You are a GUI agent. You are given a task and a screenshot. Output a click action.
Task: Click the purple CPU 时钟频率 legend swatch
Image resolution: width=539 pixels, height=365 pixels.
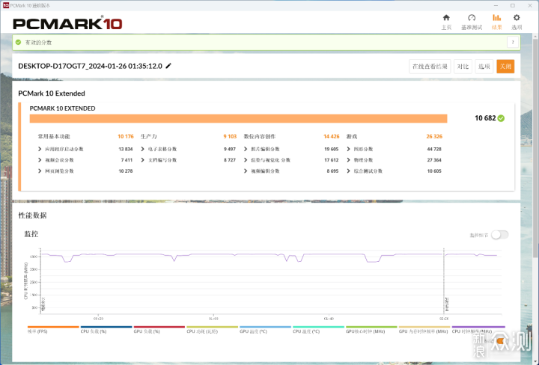478,327
